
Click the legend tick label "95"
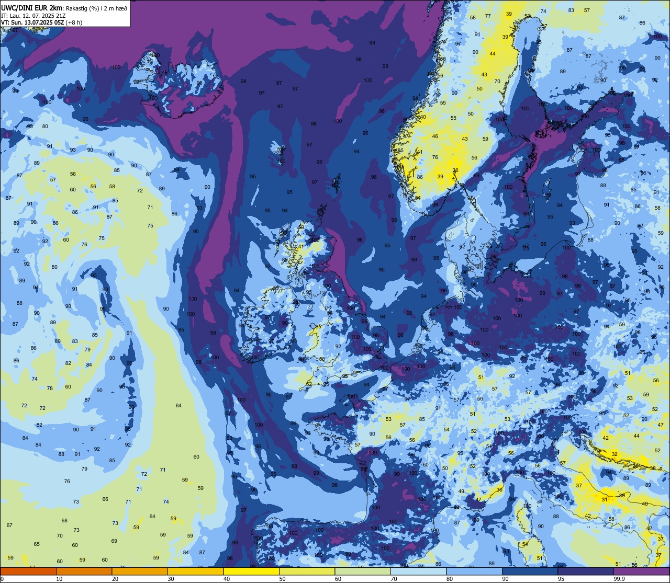click(561, 579)
